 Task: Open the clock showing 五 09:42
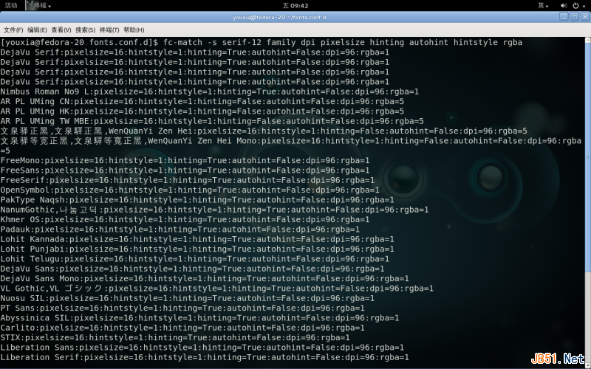click(x=295, y=5)
